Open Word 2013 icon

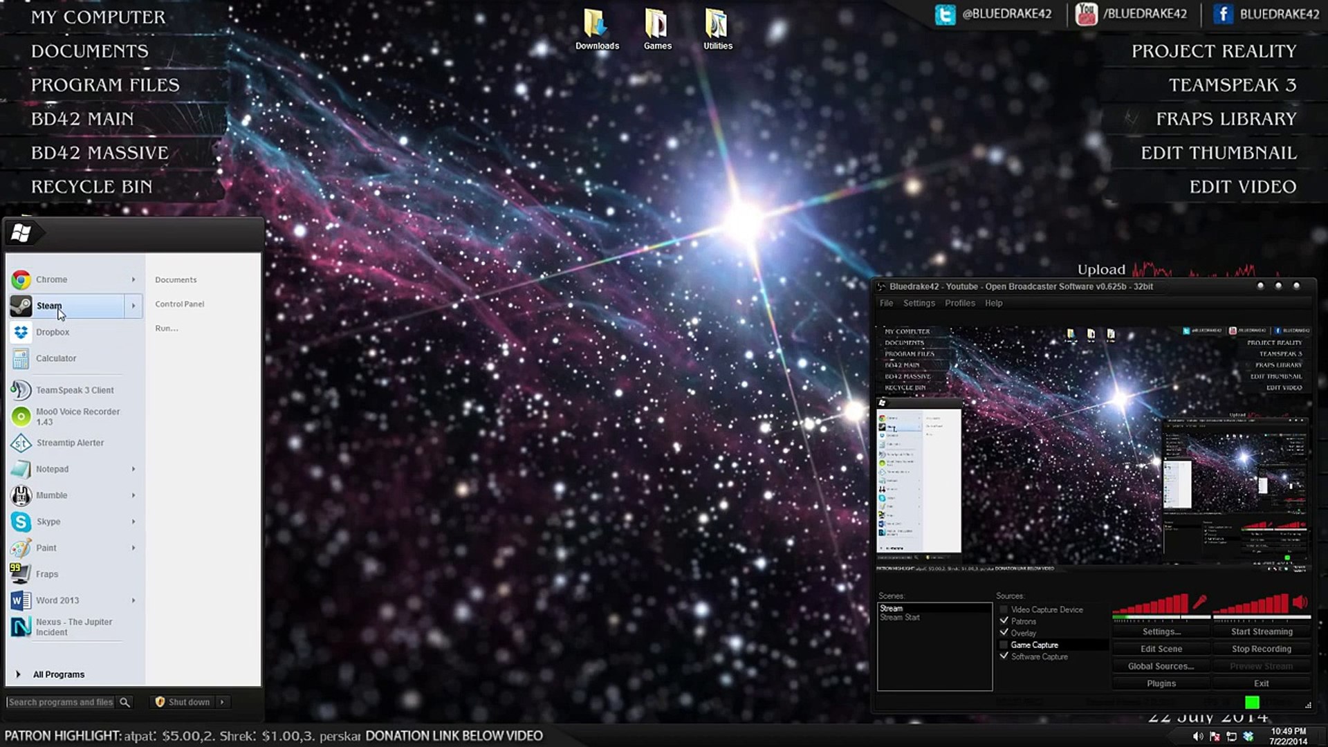coord(21,600)
